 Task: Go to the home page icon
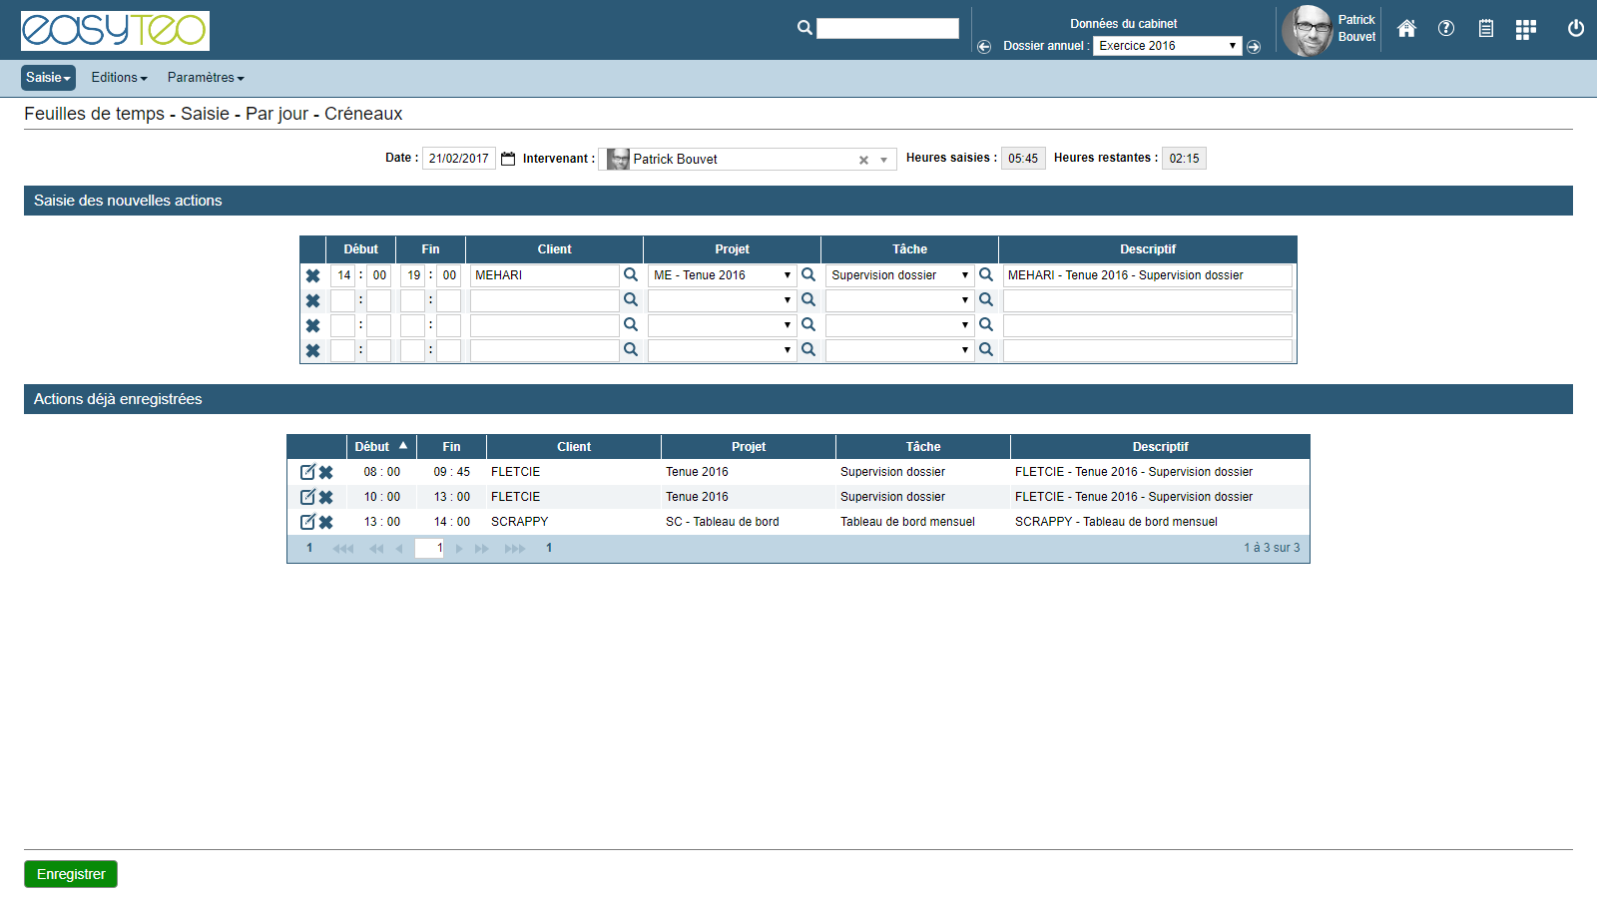click(x=1406, y=29)
